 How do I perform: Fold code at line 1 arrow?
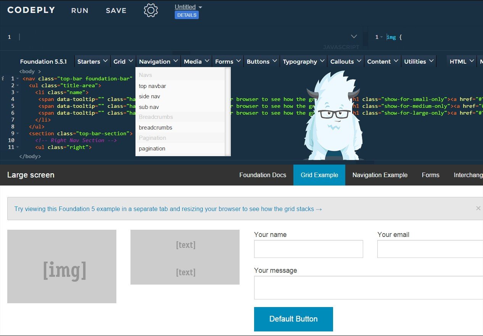click(x=18, y=78)
